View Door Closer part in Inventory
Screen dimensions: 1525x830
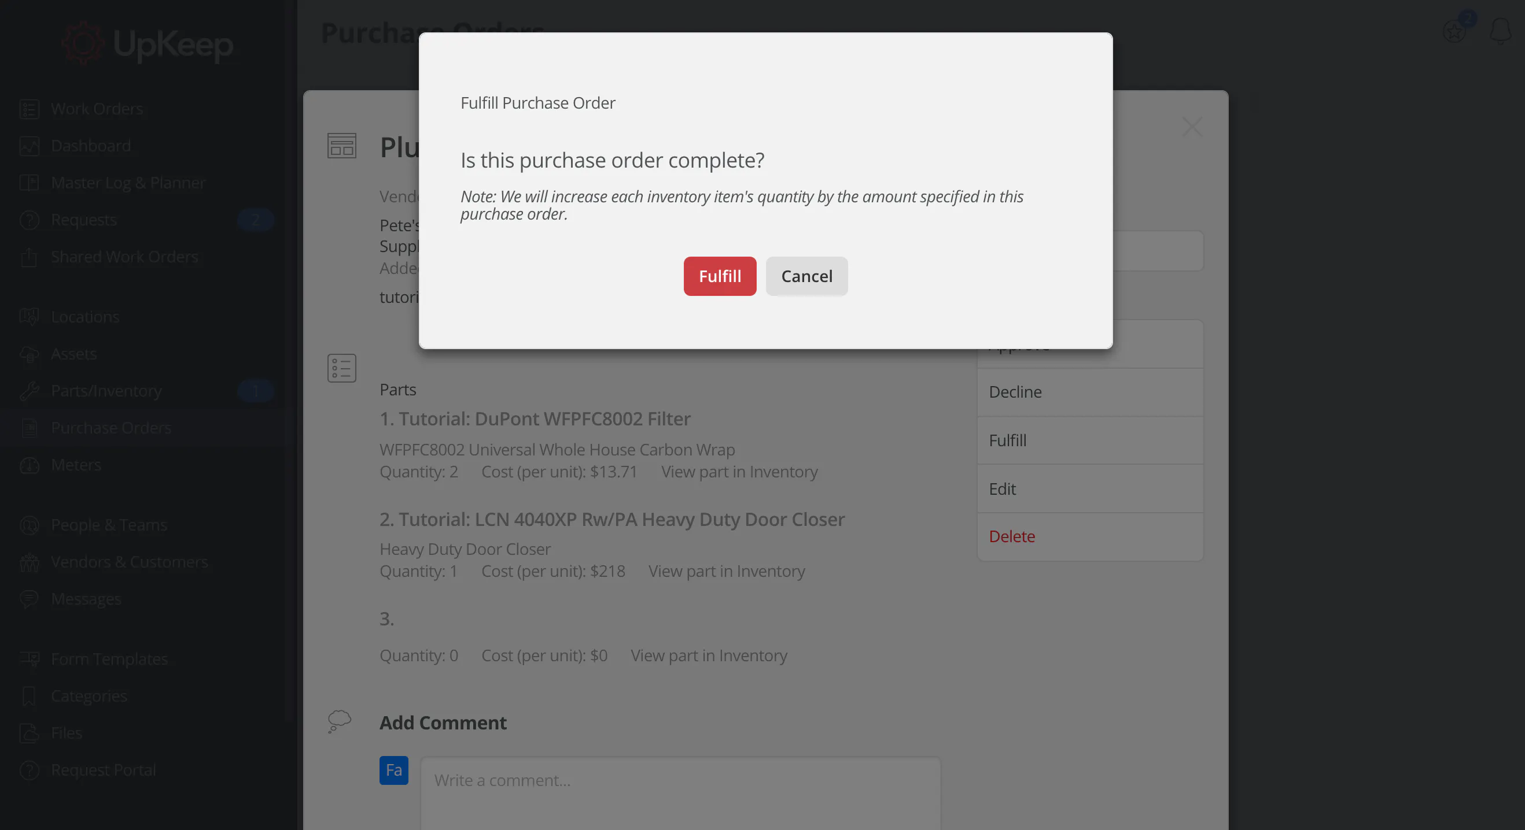coord(727,571)
